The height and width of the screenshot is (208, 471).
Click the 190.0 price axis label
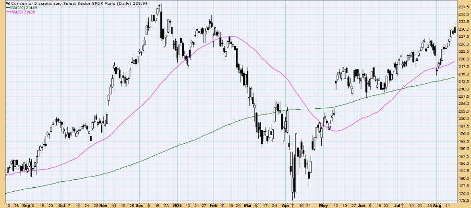464,149
